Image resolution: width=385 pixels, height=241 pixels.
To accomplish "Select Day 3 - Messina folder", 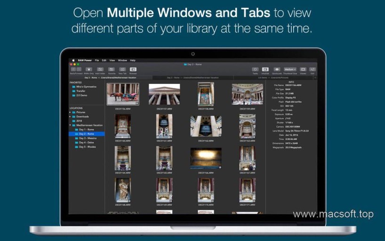I will 87,138.
